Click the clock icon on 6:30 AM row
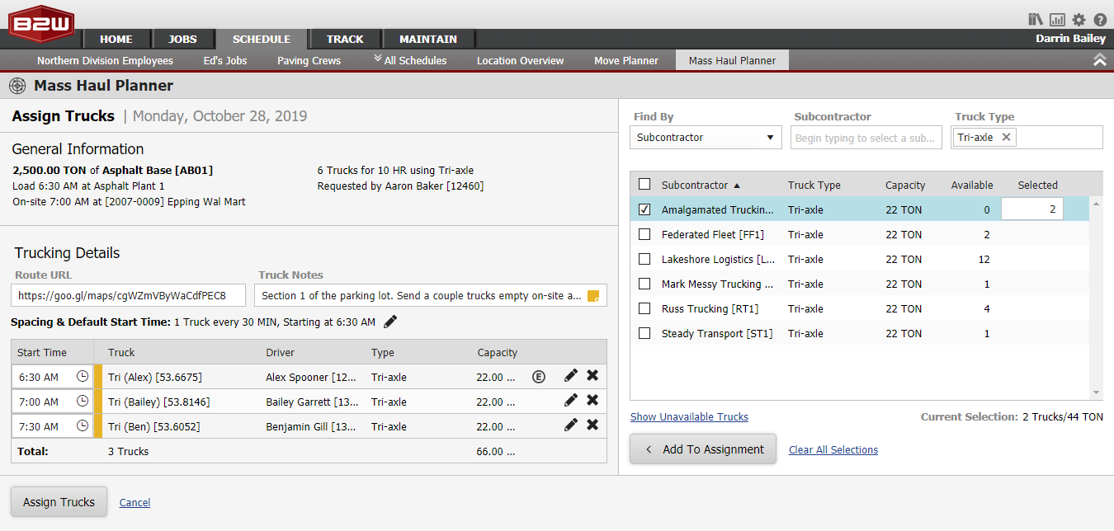Screen dimensions: 1114x531 [82, 376]
